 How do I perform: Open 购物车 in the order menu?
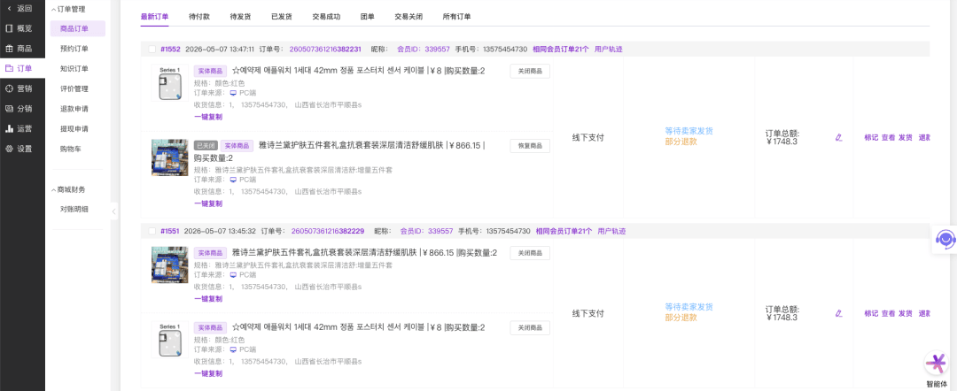(71, 149)
